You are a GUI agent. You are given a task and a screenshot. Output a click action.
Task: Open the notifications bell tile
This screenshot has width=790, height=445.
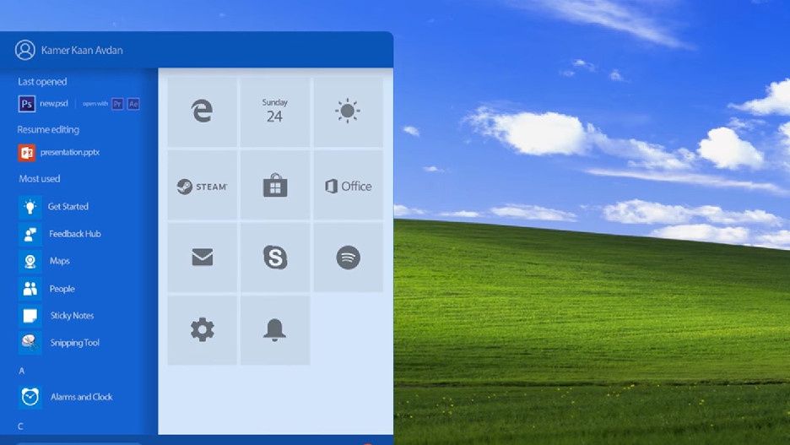click(x=275, y=330)
